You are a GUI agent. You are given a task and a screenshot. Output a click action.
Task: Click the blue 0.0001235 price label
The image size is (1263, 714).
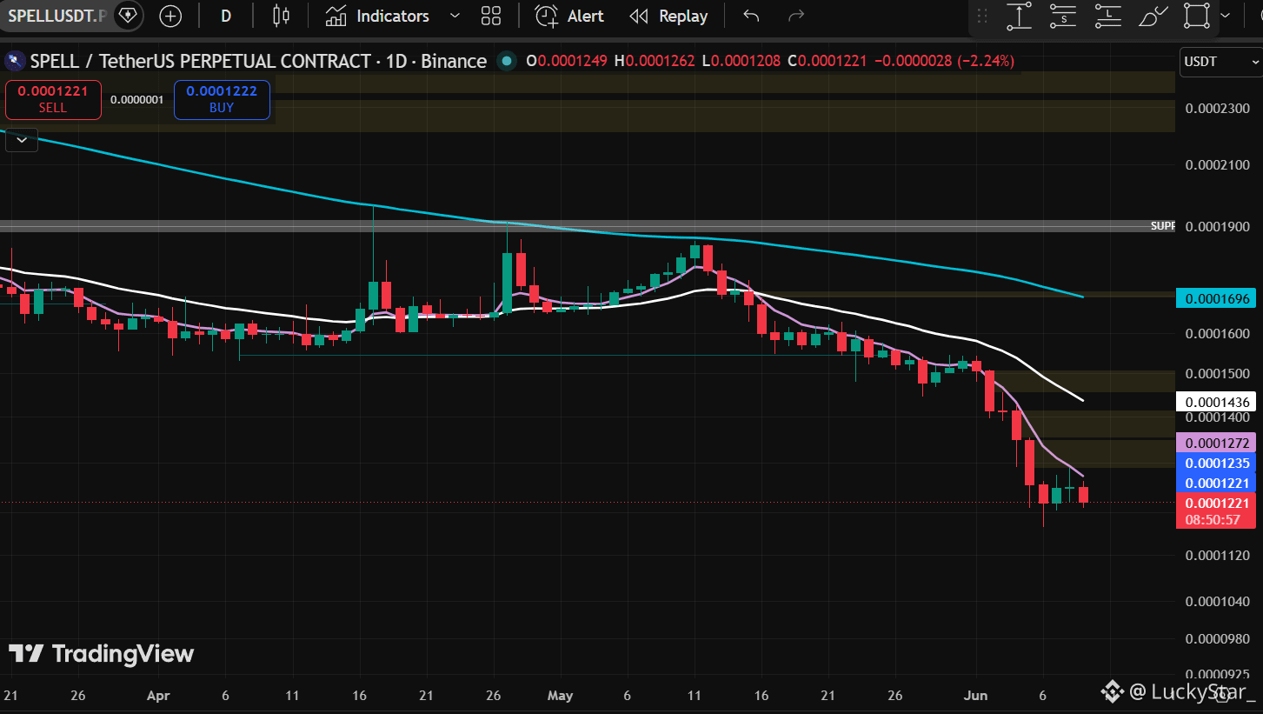point(1217,463)
